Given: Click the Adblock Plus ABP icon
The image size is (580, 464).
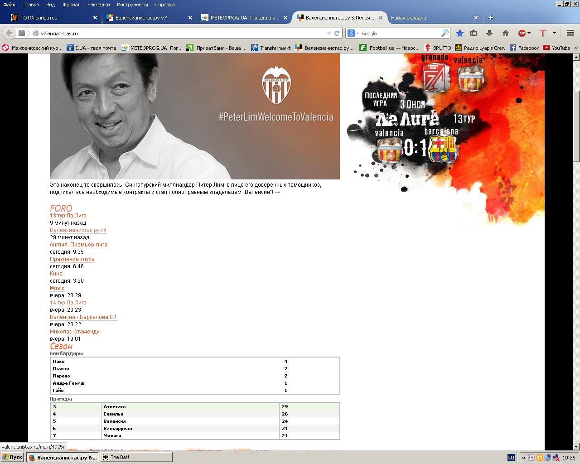Looking at the screenshot, I should 522,33.
